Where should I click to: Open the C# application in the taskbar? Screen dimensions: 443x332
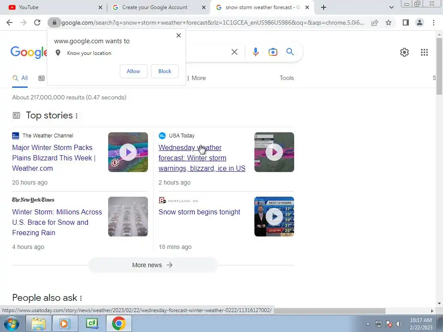(x=92, y=323)
